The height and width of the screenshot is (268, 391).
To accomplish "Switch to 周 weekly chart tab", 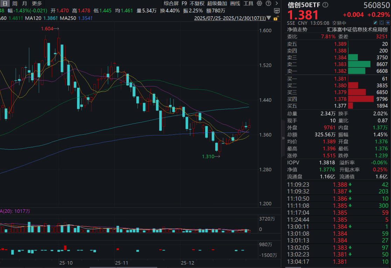I will coord(15,3).
